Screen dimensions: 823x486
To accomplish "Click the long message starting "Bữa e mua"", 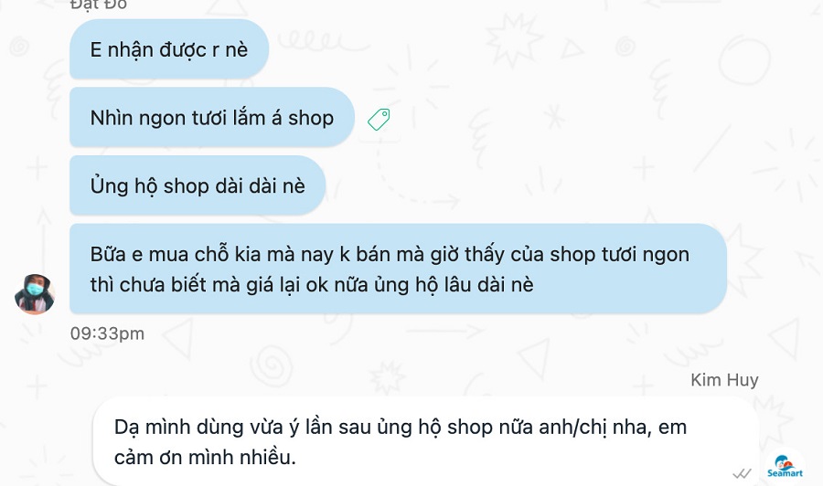I will tap(398, 269).
